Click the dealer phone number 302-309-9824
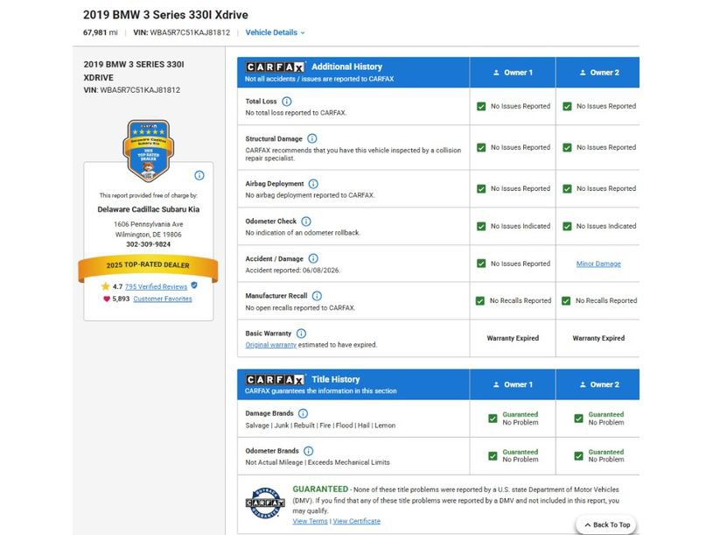 point(148,244)
